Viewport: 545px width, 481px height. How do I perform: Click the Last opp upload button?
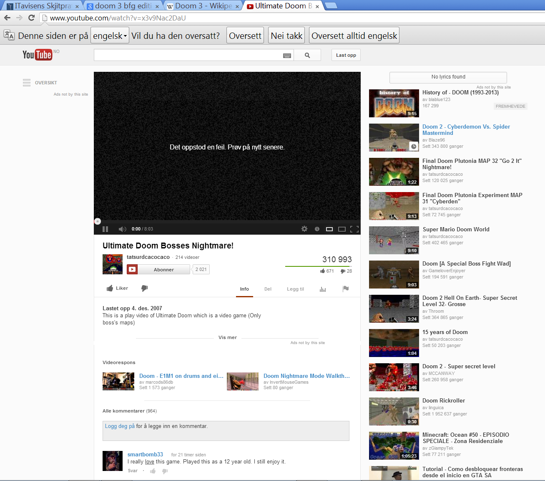click(x=346, y=55)
